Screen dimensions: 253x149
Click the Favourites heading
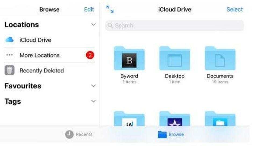(23, 86)
